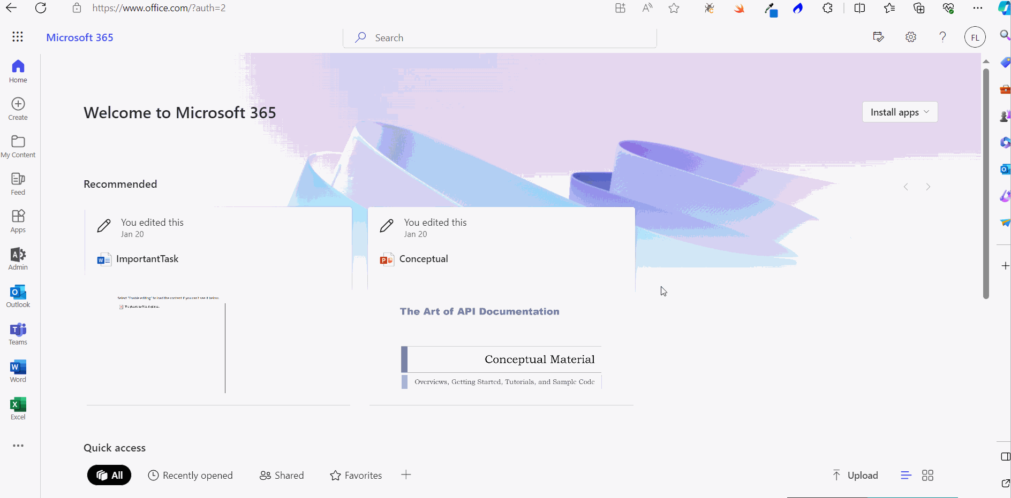This screenshot has height=498, width=1011.
Task: Click the Upload button
Action: [855, 475]
